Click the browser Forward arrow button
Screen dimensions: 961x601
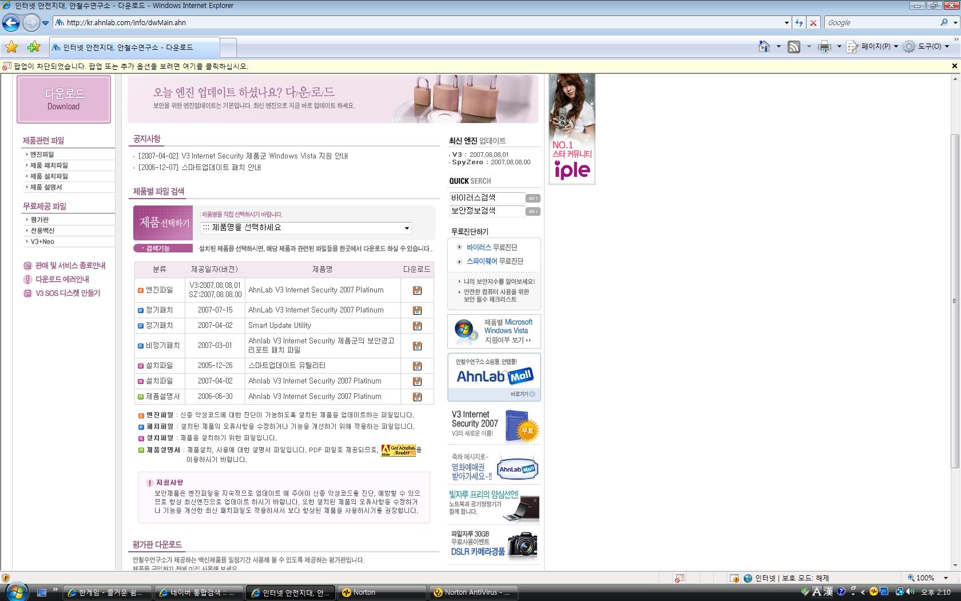pyautogui.click(x=31, y=23)
